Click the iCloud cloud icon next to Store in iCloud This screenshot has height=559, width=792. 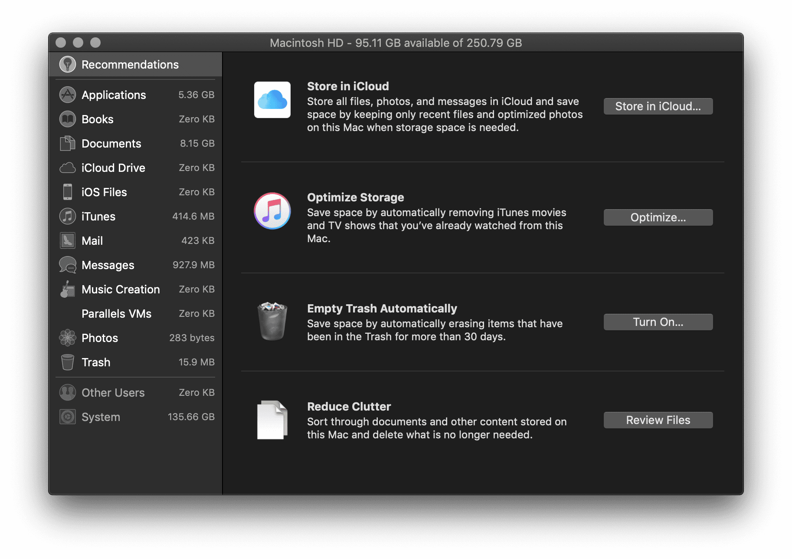[272, 100]
